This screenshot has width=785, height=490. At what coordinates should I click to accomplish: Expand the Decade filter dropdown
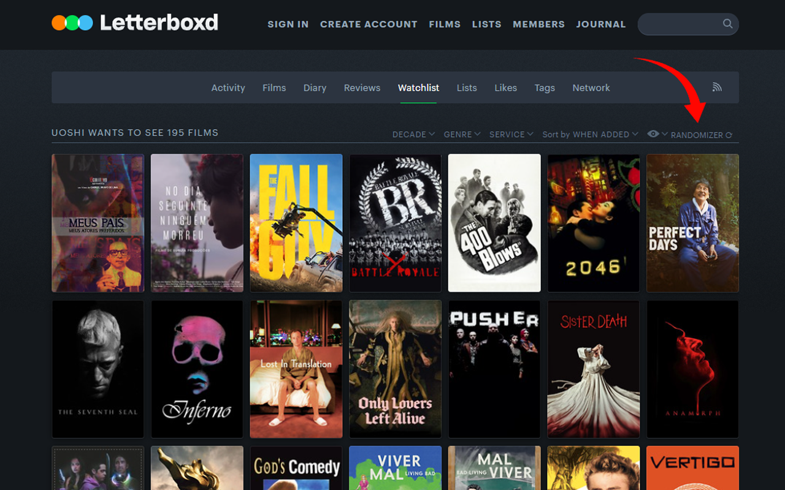tap(413, 134)
